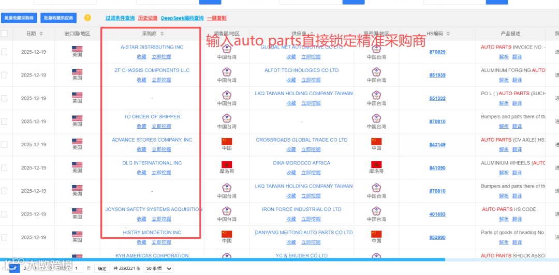Viewport: 559px width, 275px height.
Task: Go to page 2 in pagination
Action: [x=25, y=269]
